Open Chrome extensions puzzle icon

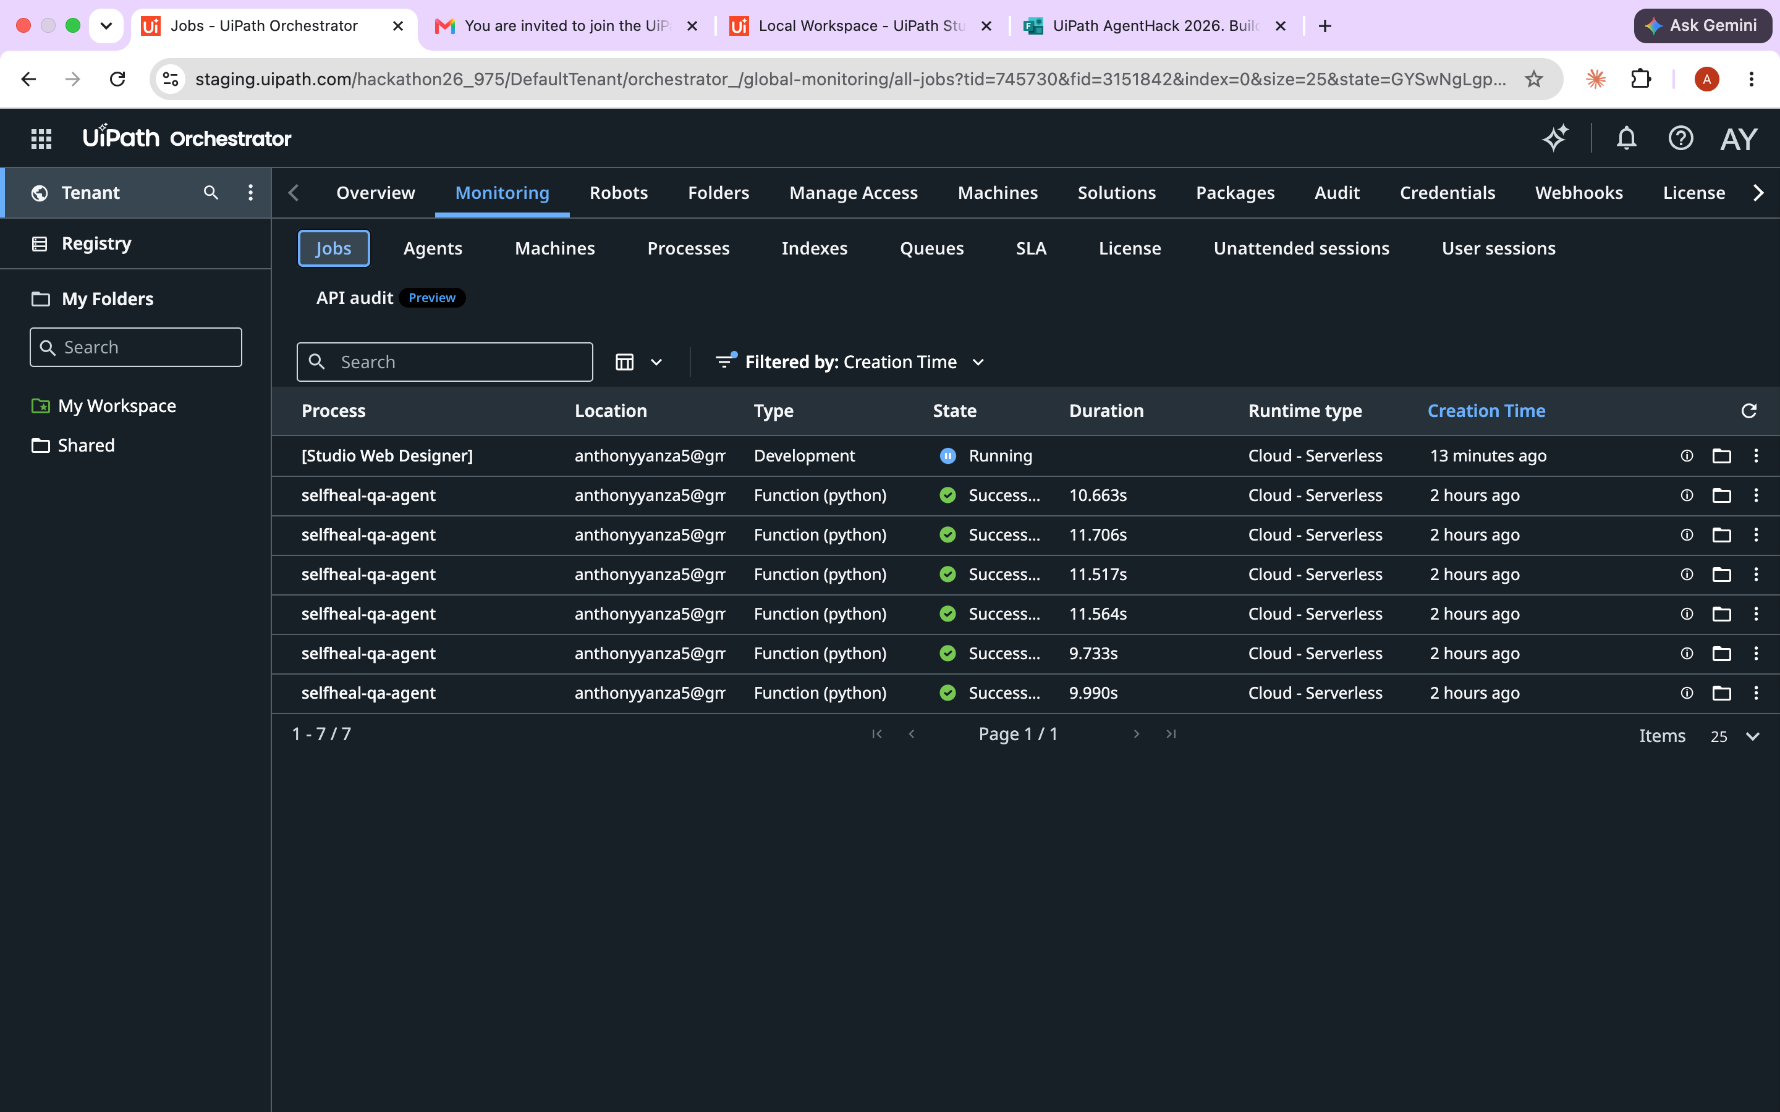[1641, 78]
